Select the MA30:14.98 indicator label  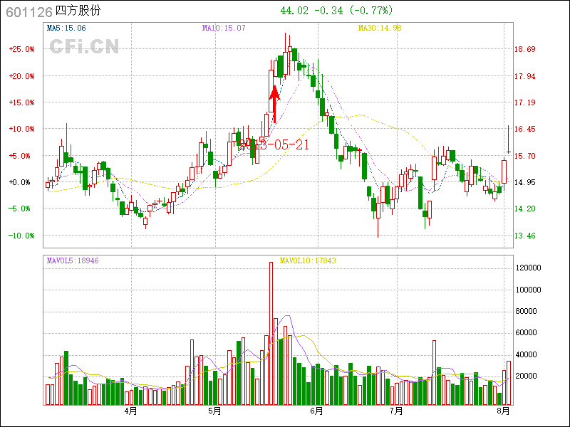(x=380, y=28)
